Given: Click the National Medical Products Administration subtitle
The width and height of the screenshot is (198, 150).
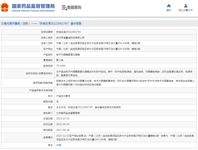Looking at the screenshot, I should pos(33,11).
